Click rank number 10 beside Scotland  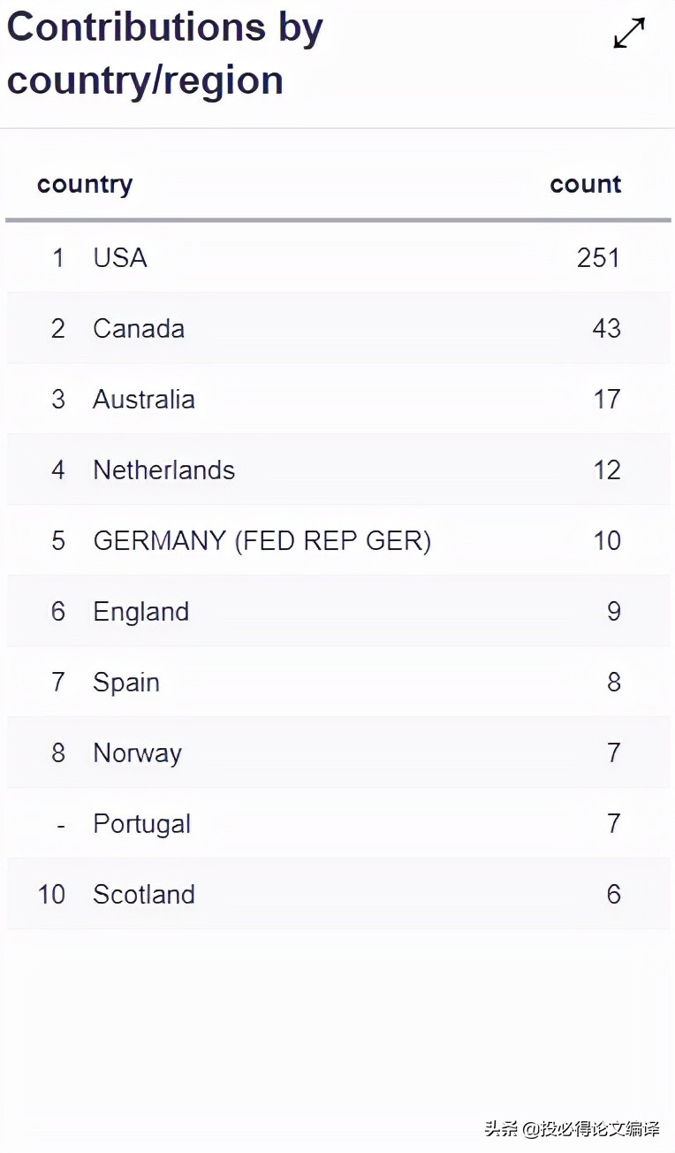pos(51,894)
